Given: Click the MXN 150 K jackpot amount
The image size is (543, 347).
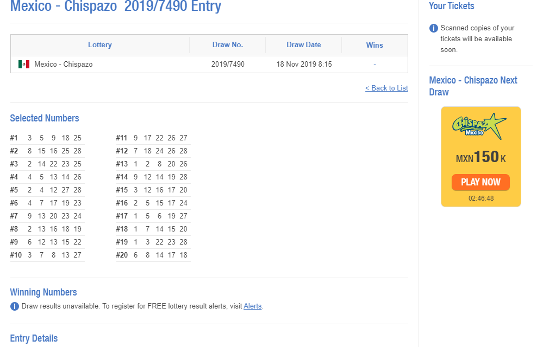Looking at the screenshot, I should tap(480, 158).
